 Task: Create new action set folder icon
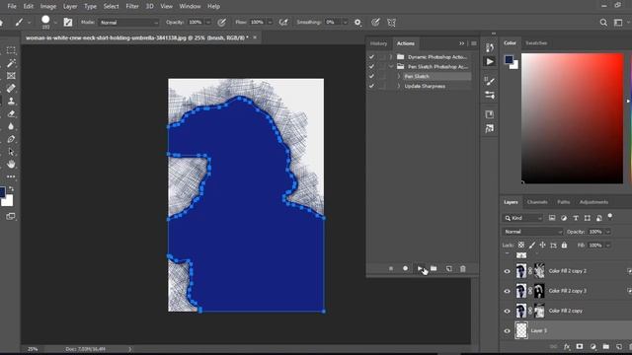434,268
